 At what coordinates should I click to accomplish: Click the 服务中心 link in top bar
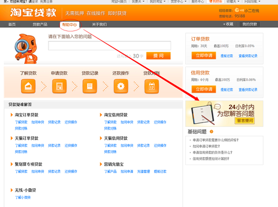(198, 1)
